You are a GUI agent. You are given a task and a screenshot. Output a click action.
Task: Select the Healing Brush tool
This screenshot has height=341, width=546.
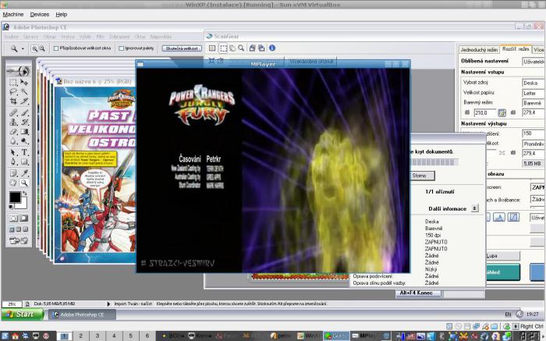click(x=13, y=112)
